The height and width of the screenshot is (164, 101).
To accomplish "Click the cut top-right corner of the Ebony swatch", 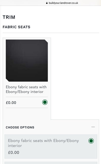I will pyautogui.click(x=46, y=41).
